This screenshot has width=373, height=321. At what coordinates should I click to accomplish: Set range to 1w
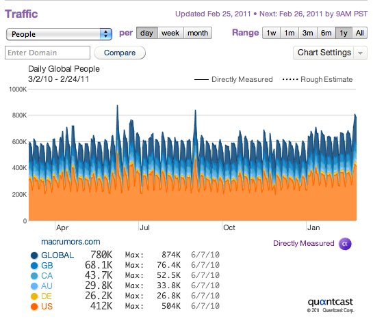tap(271, 33)
